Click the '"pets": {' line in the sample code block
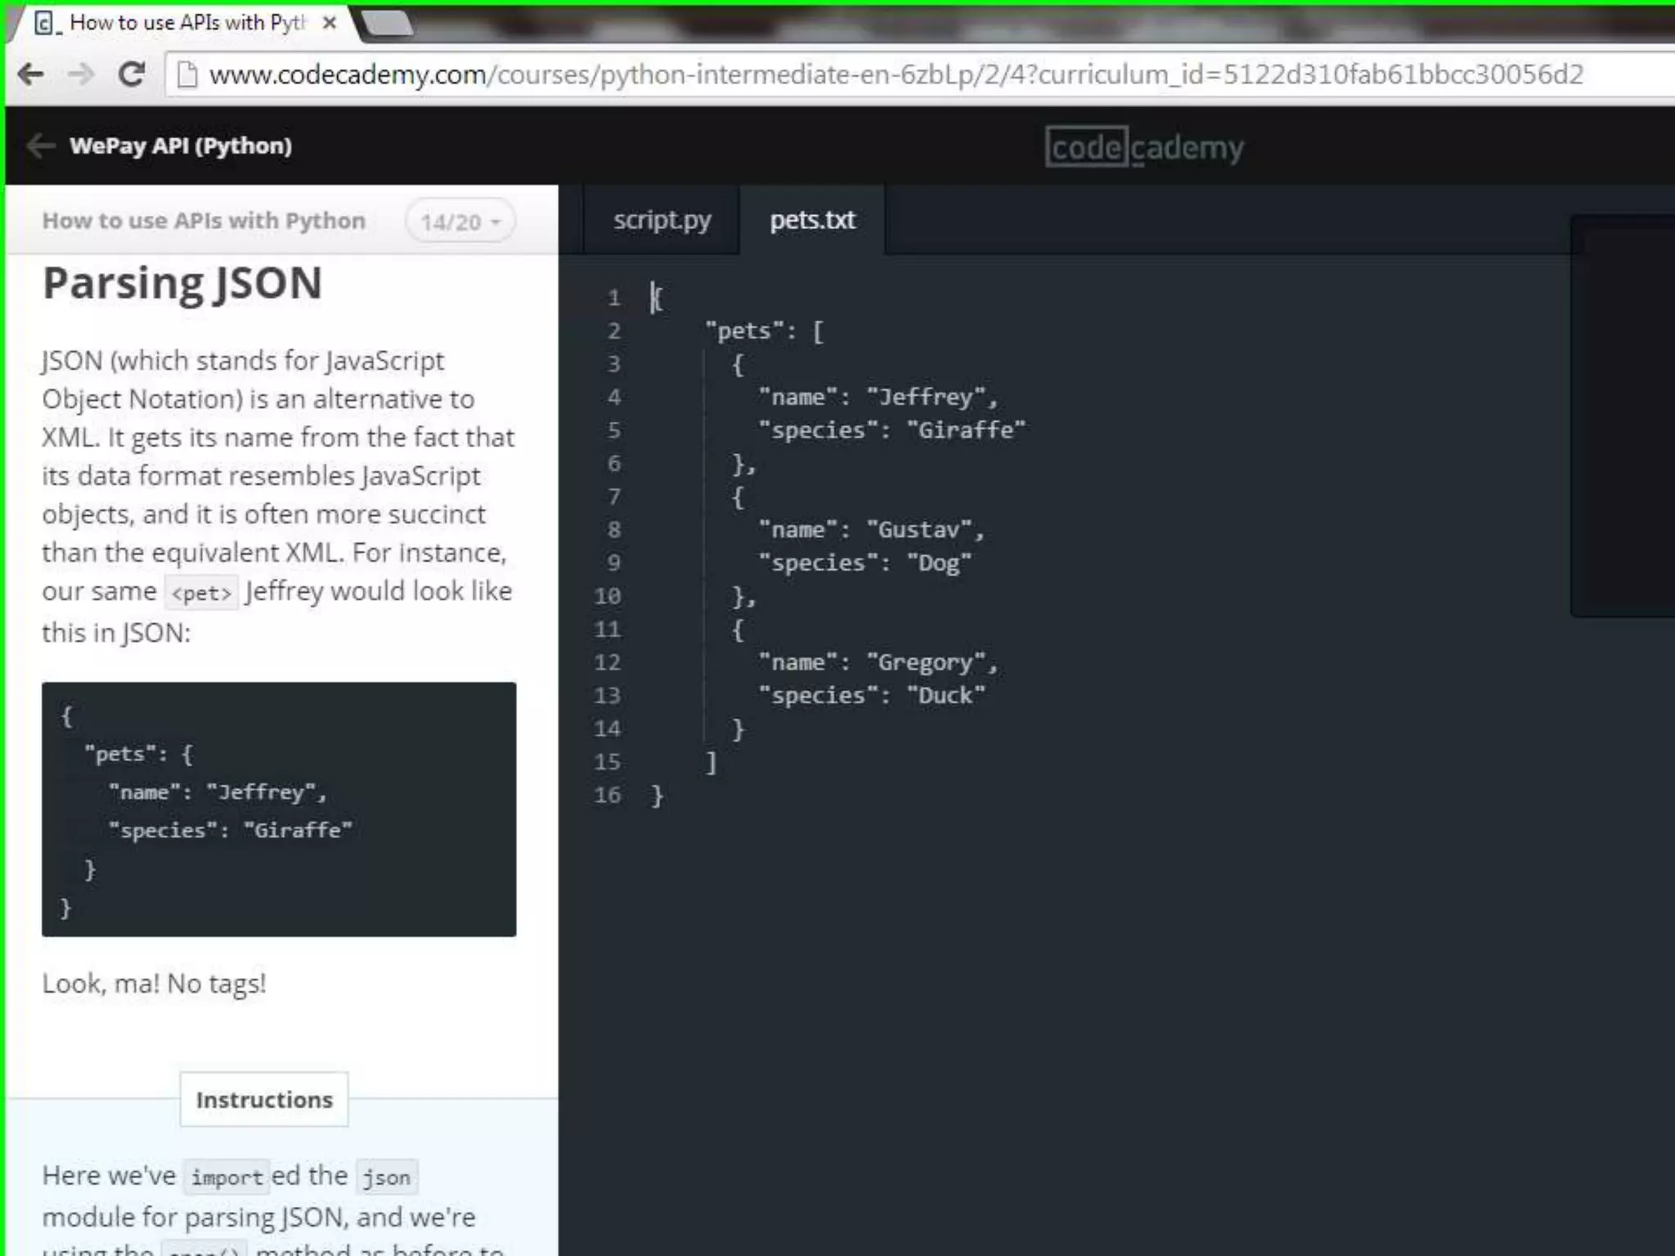The height and width of the screenshot is (1256, 1675). coord(139,754)
